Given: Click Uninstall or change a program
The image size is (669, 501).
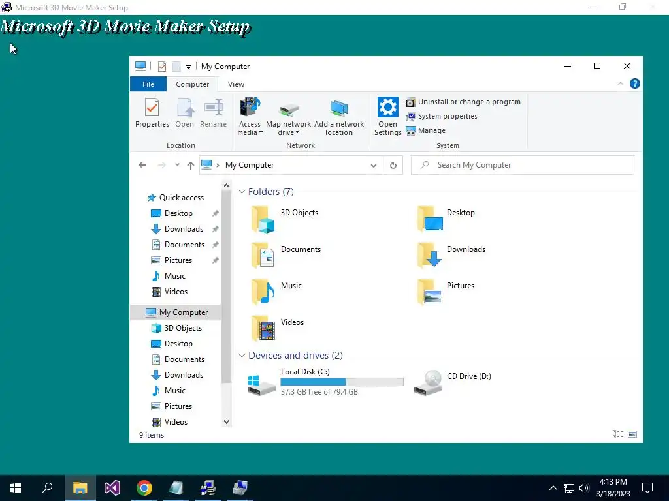Looking at the screenshot, I should point(463,102).
